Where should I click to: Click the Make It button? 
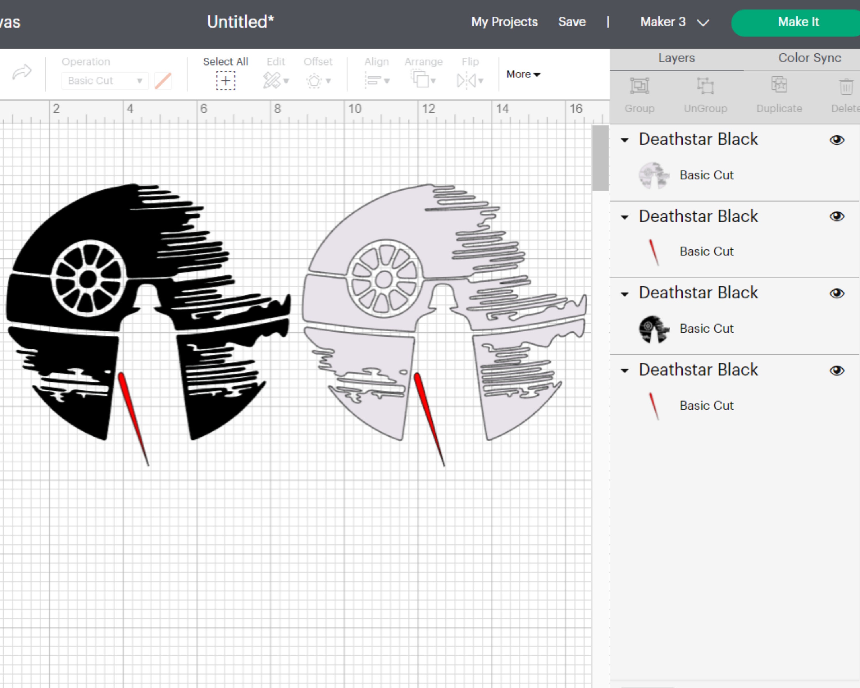[798, 22]
